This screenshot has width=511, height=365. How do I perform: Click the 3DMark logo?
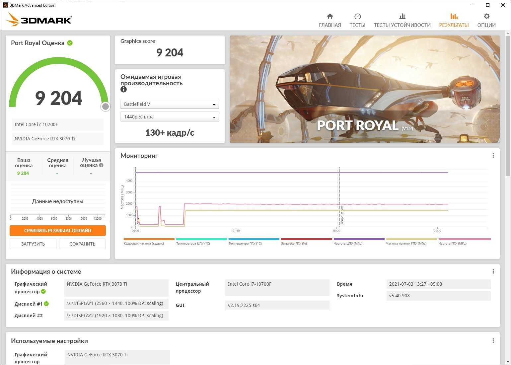(39, 20)
